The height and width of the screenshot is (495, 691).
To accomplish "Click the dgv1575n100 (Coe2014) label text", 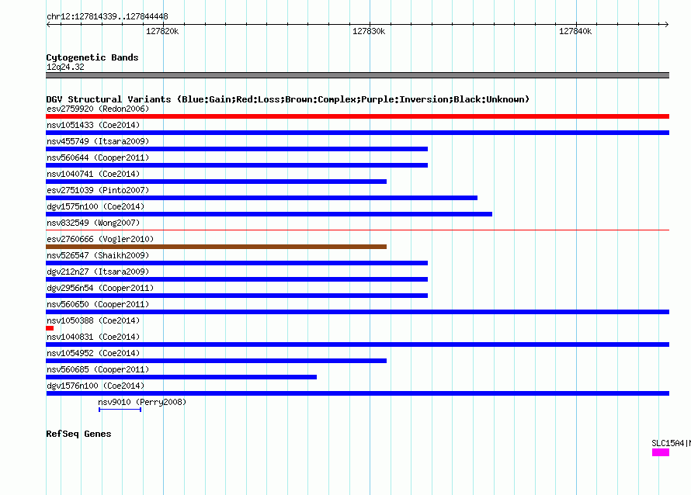I will tap(95, 206).
